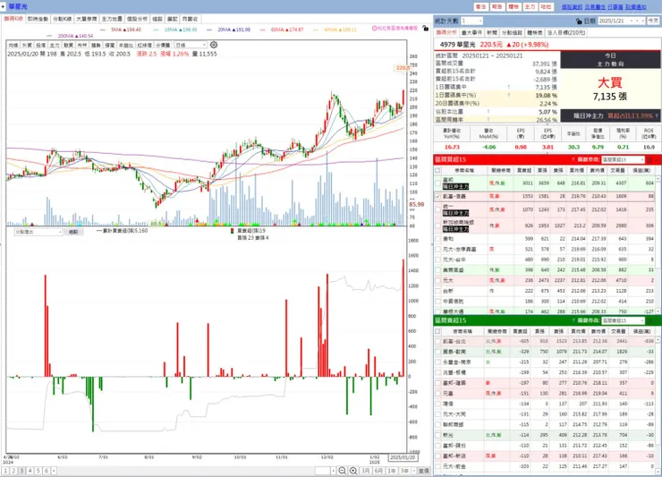
Task: Click the 報告 button in the top bar
Action: 497,7
